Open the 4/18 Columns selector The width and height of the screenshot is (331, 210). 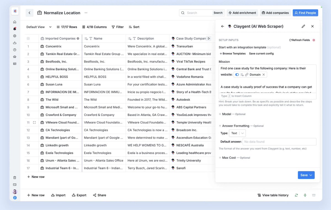(94, 27)
